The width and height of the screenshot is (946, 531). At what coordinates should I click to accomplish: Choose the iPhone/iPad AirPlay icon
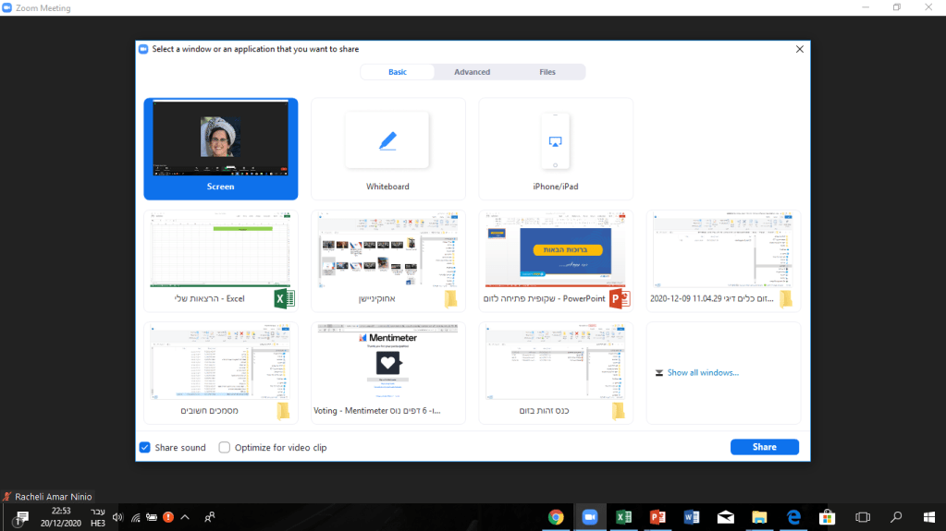(555, 141)
